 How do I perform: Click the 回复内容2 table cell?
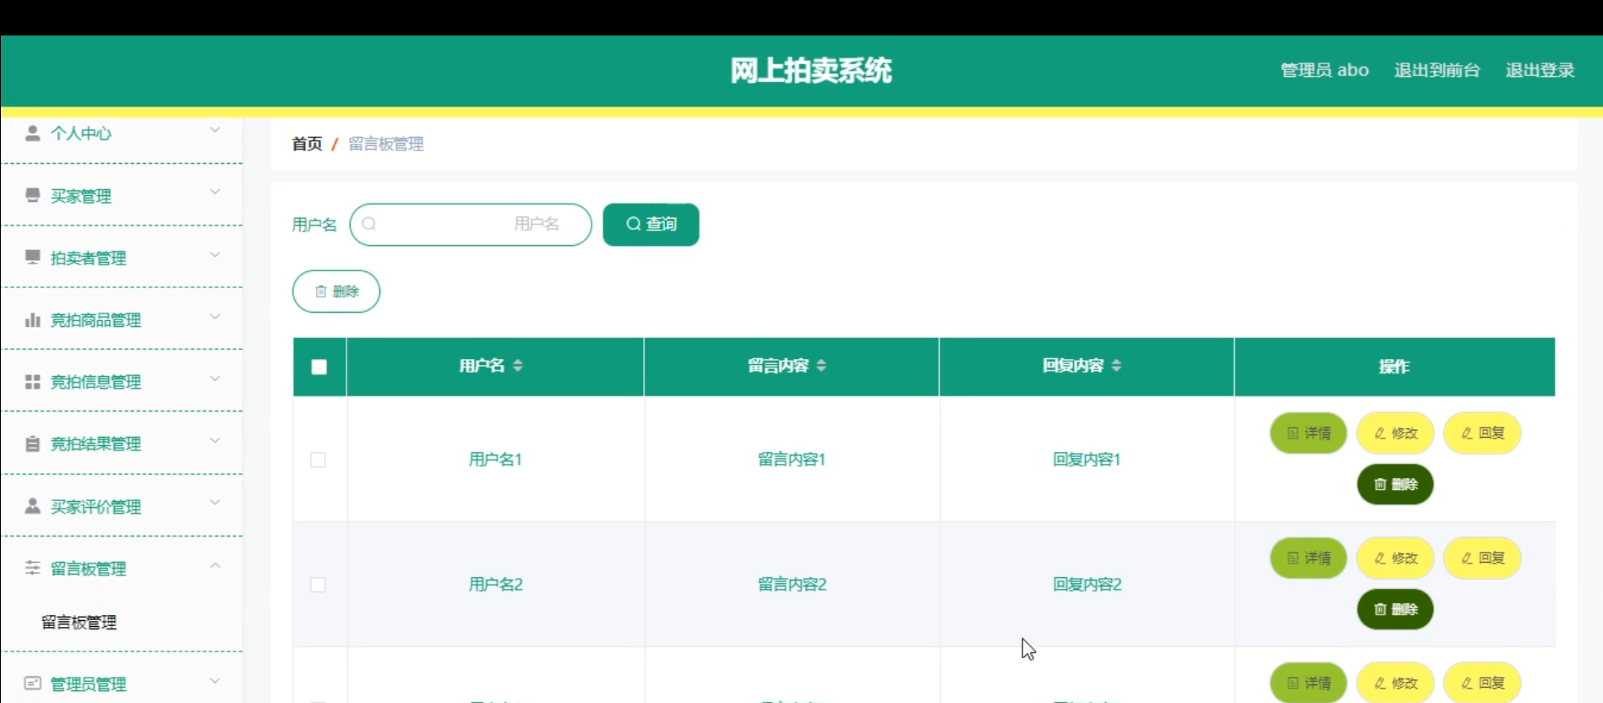click(x=1087, y=585)
